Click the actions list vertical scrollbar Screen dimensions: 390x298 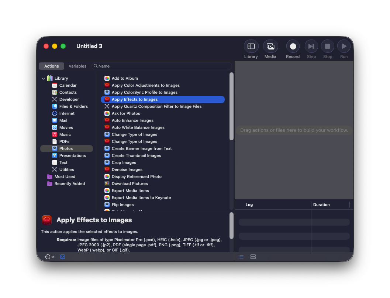231,106
